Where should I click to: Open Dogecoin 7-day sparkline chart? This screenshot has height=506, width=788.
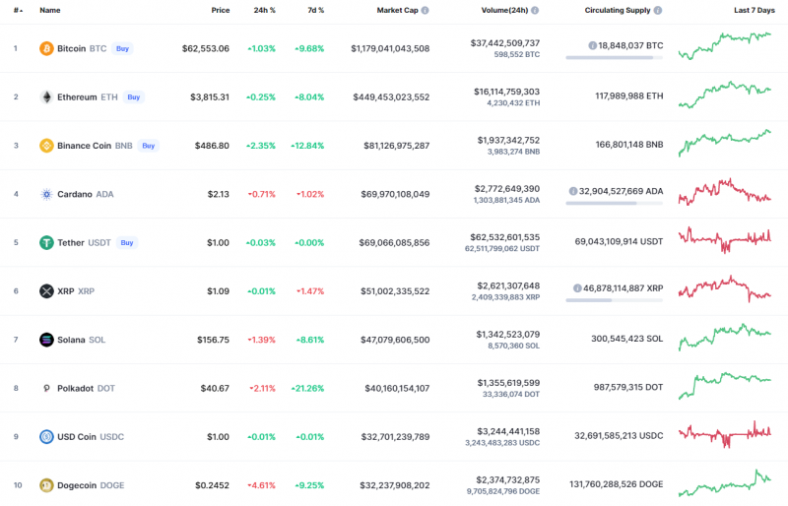point(725,482)
